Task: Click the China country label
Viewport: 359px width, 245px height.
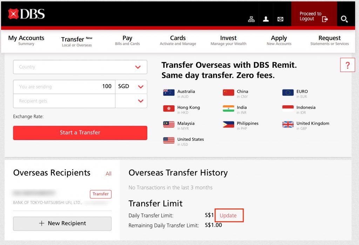Action: (x=243, y=92)
